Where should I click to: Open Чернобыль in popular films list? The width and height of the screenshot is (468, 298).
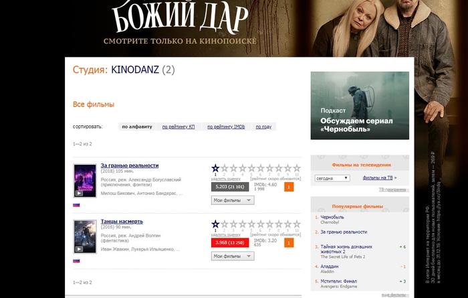tap(332, 217)
